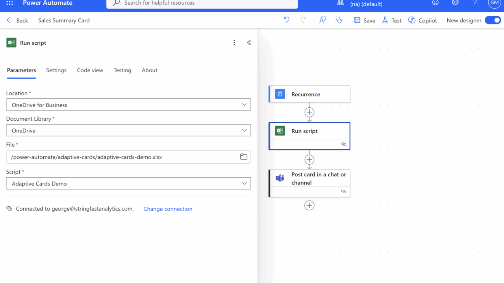Expand the Script dropdown
The height and width of the screenshot is (283, 504).
coord(128,184)
